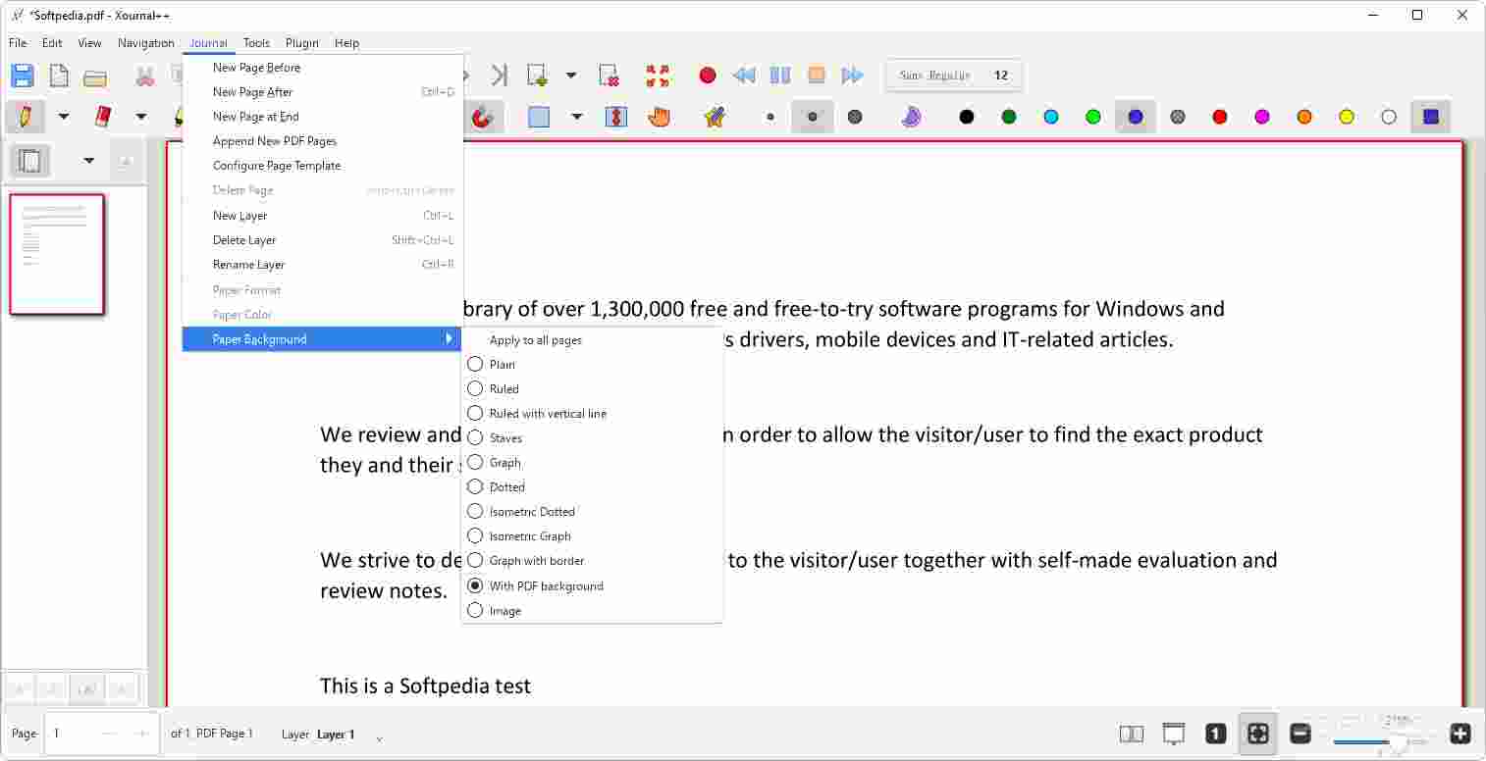Open the font selector Sans Regular 12
This screenshot has width=1486, height=761.
(954, 76)
